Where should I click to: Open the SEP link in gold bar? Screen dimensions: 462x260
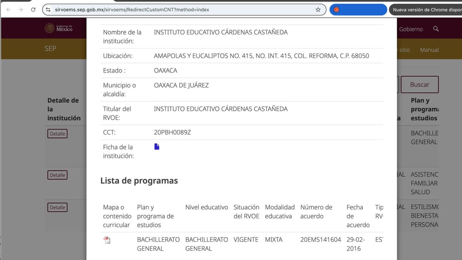point(50,48)
